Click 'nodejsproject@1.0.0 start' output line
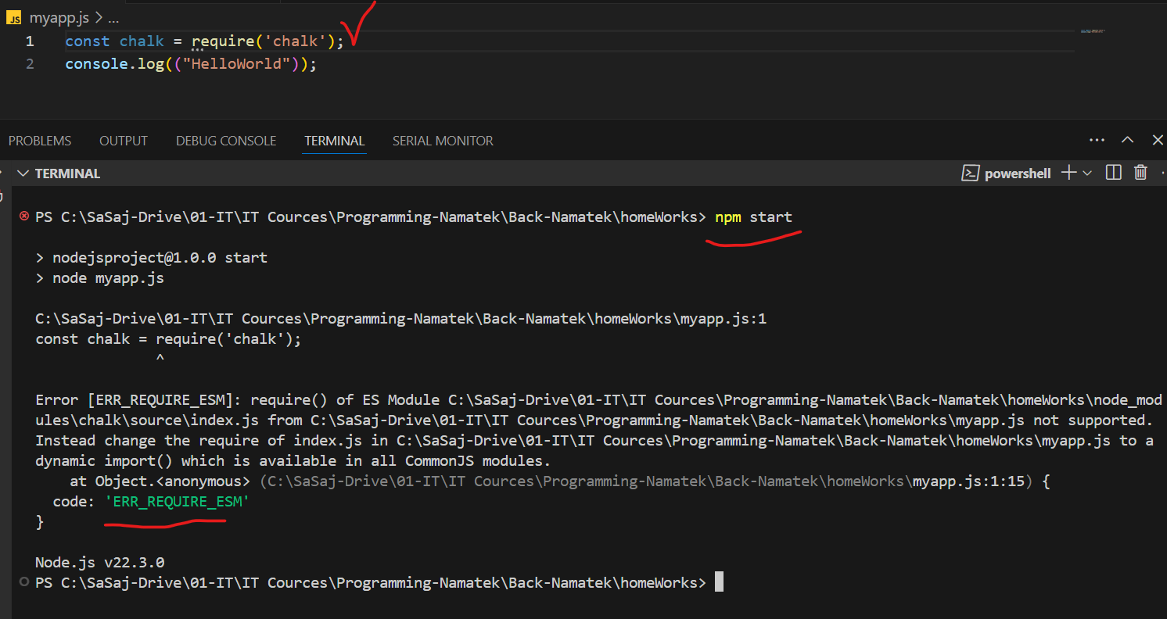This screenshot has width=1167, height=619. [x=160, y=257]
